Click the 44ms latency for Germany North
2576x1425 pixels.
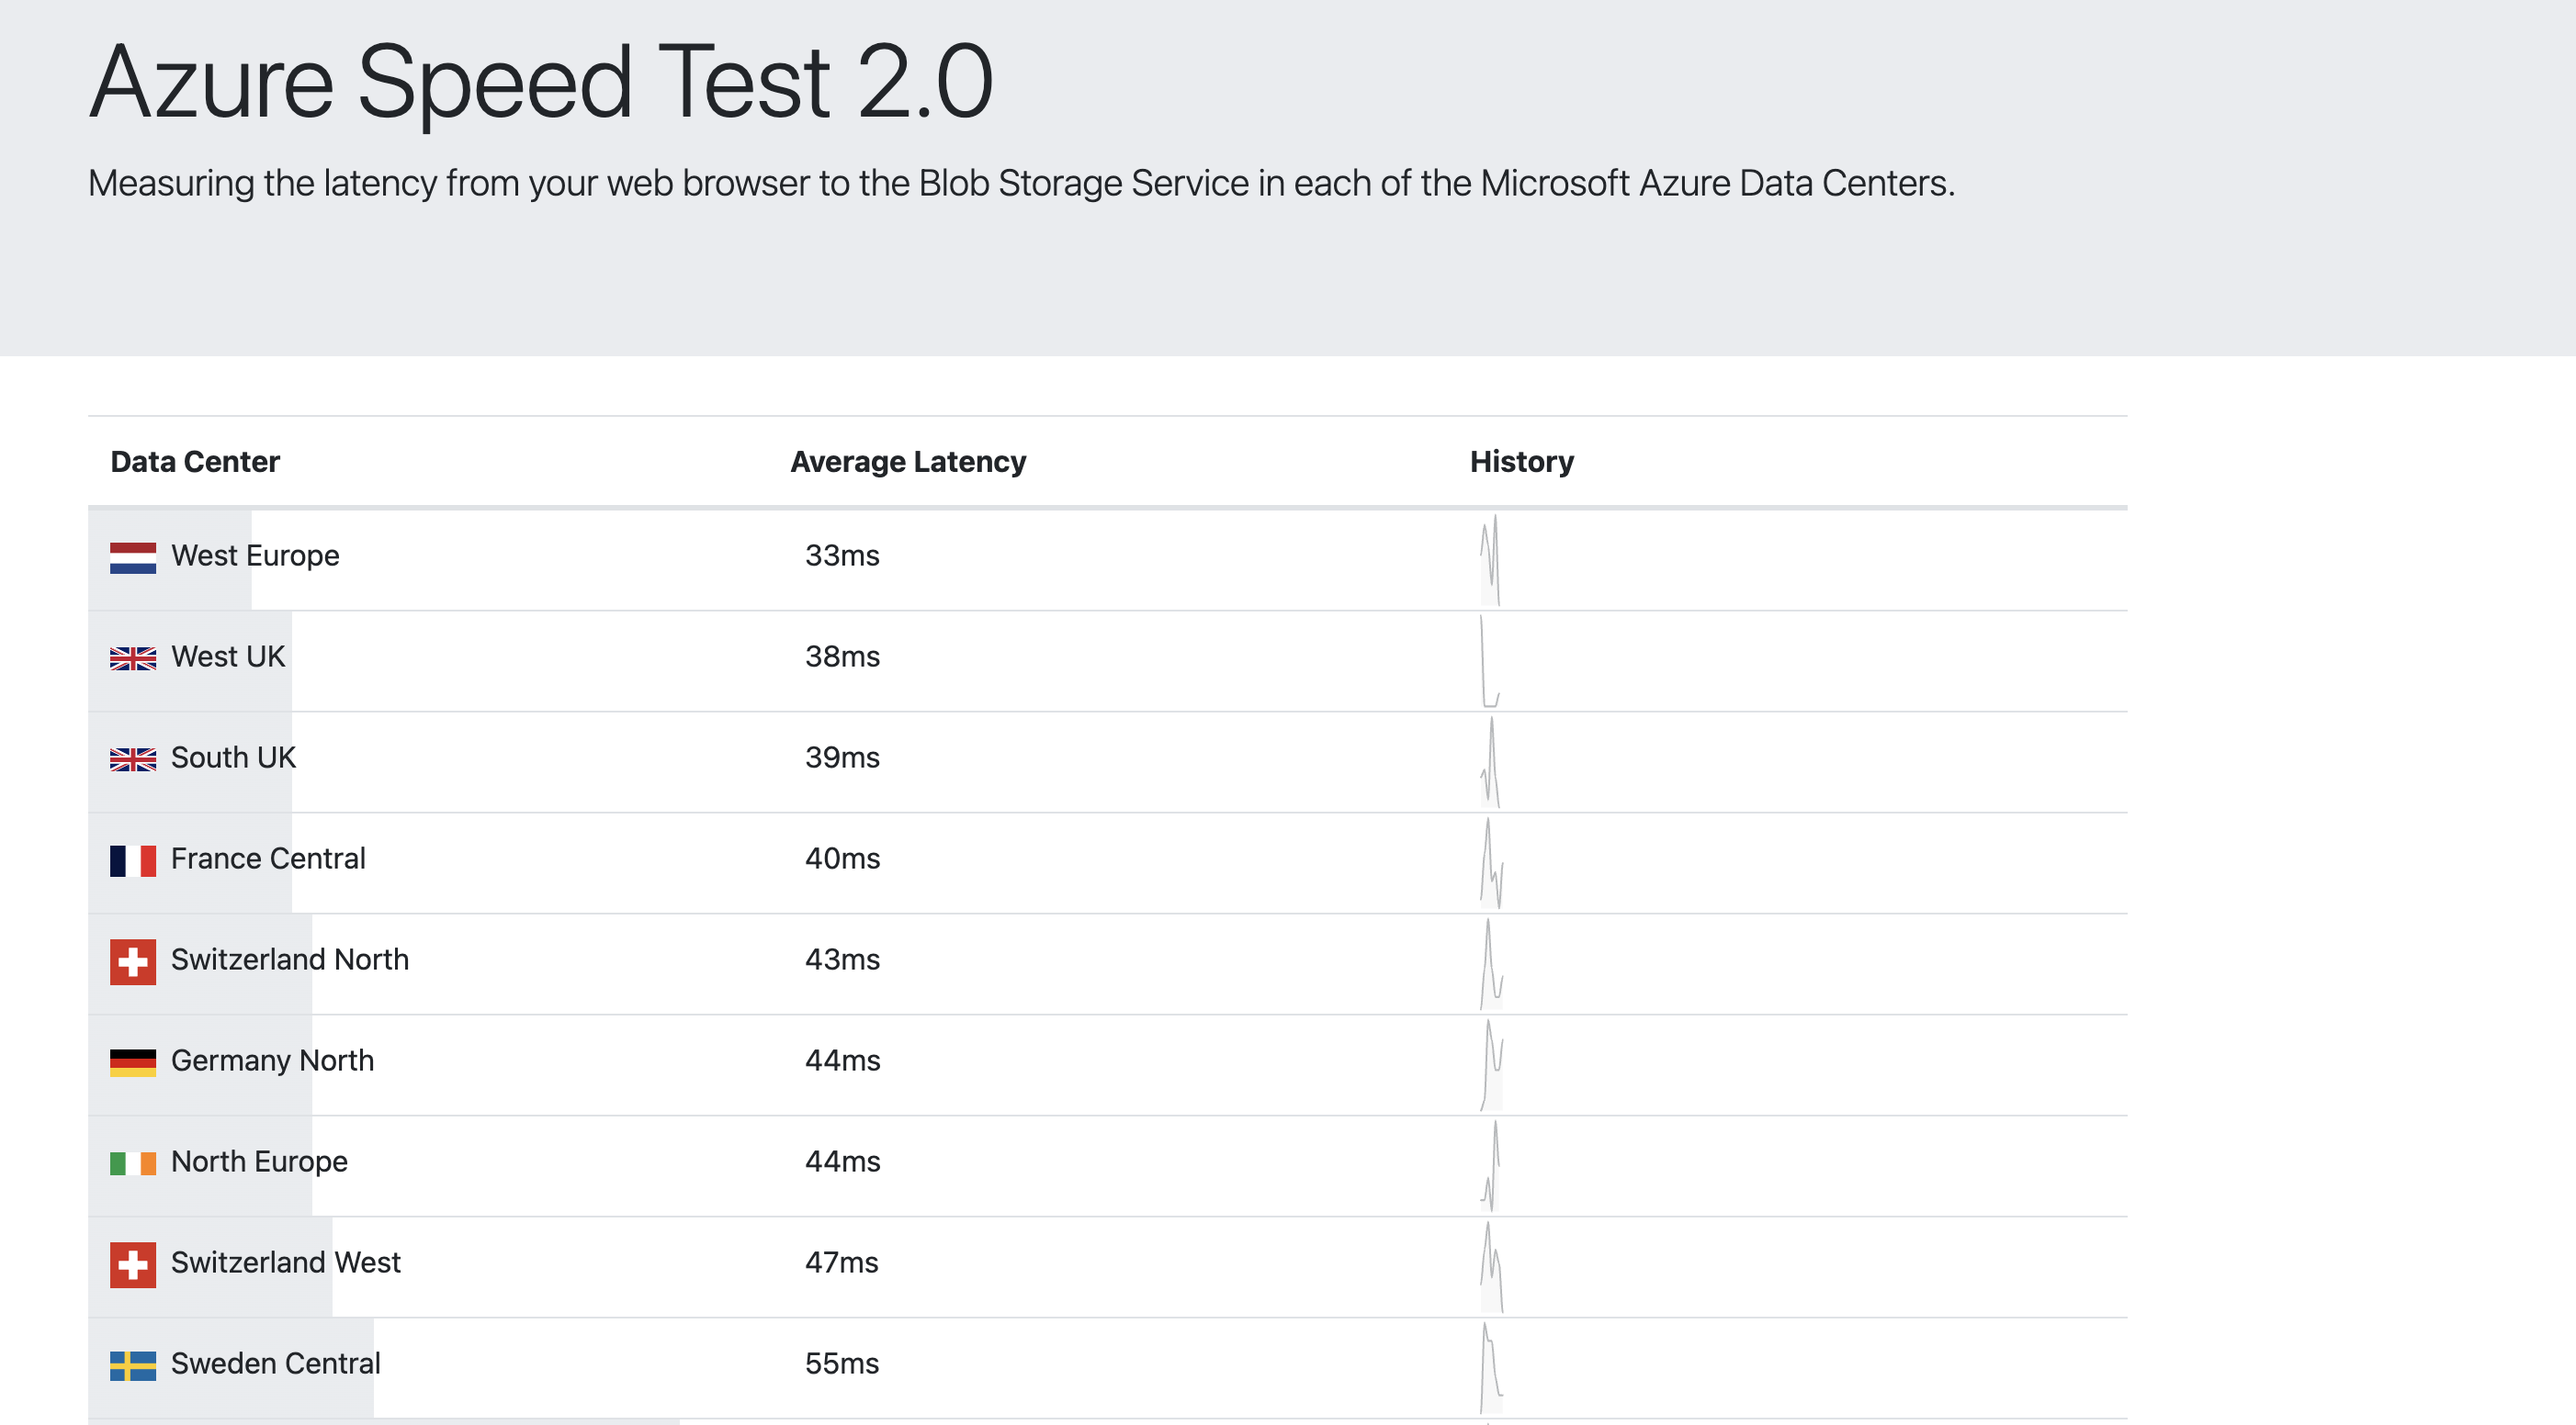click(842, 1060)
